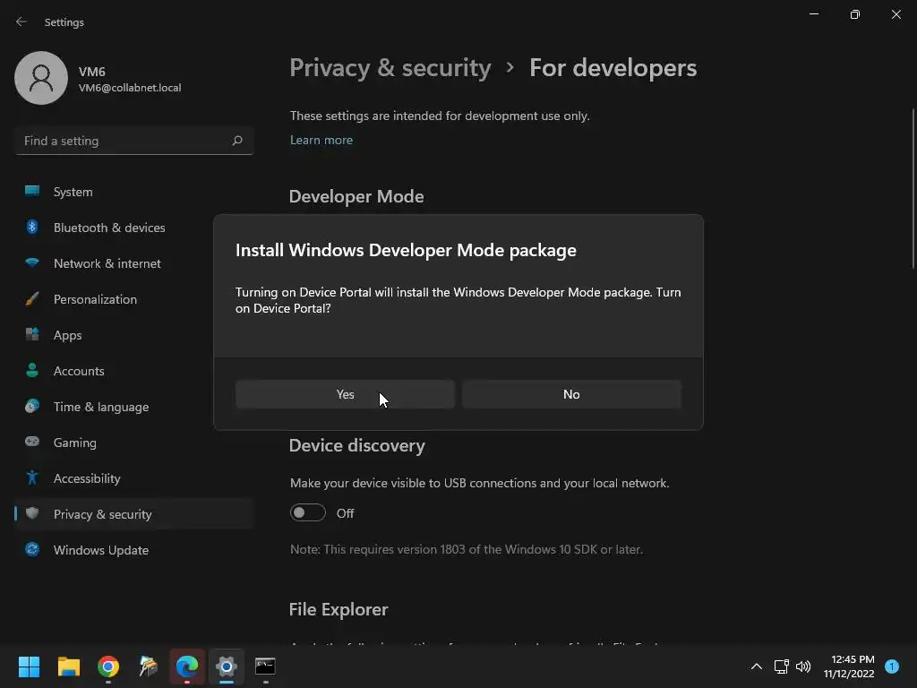The image size is (917, 688).
Task: Toggle the Device discovery switch
Action: (308, 512)
